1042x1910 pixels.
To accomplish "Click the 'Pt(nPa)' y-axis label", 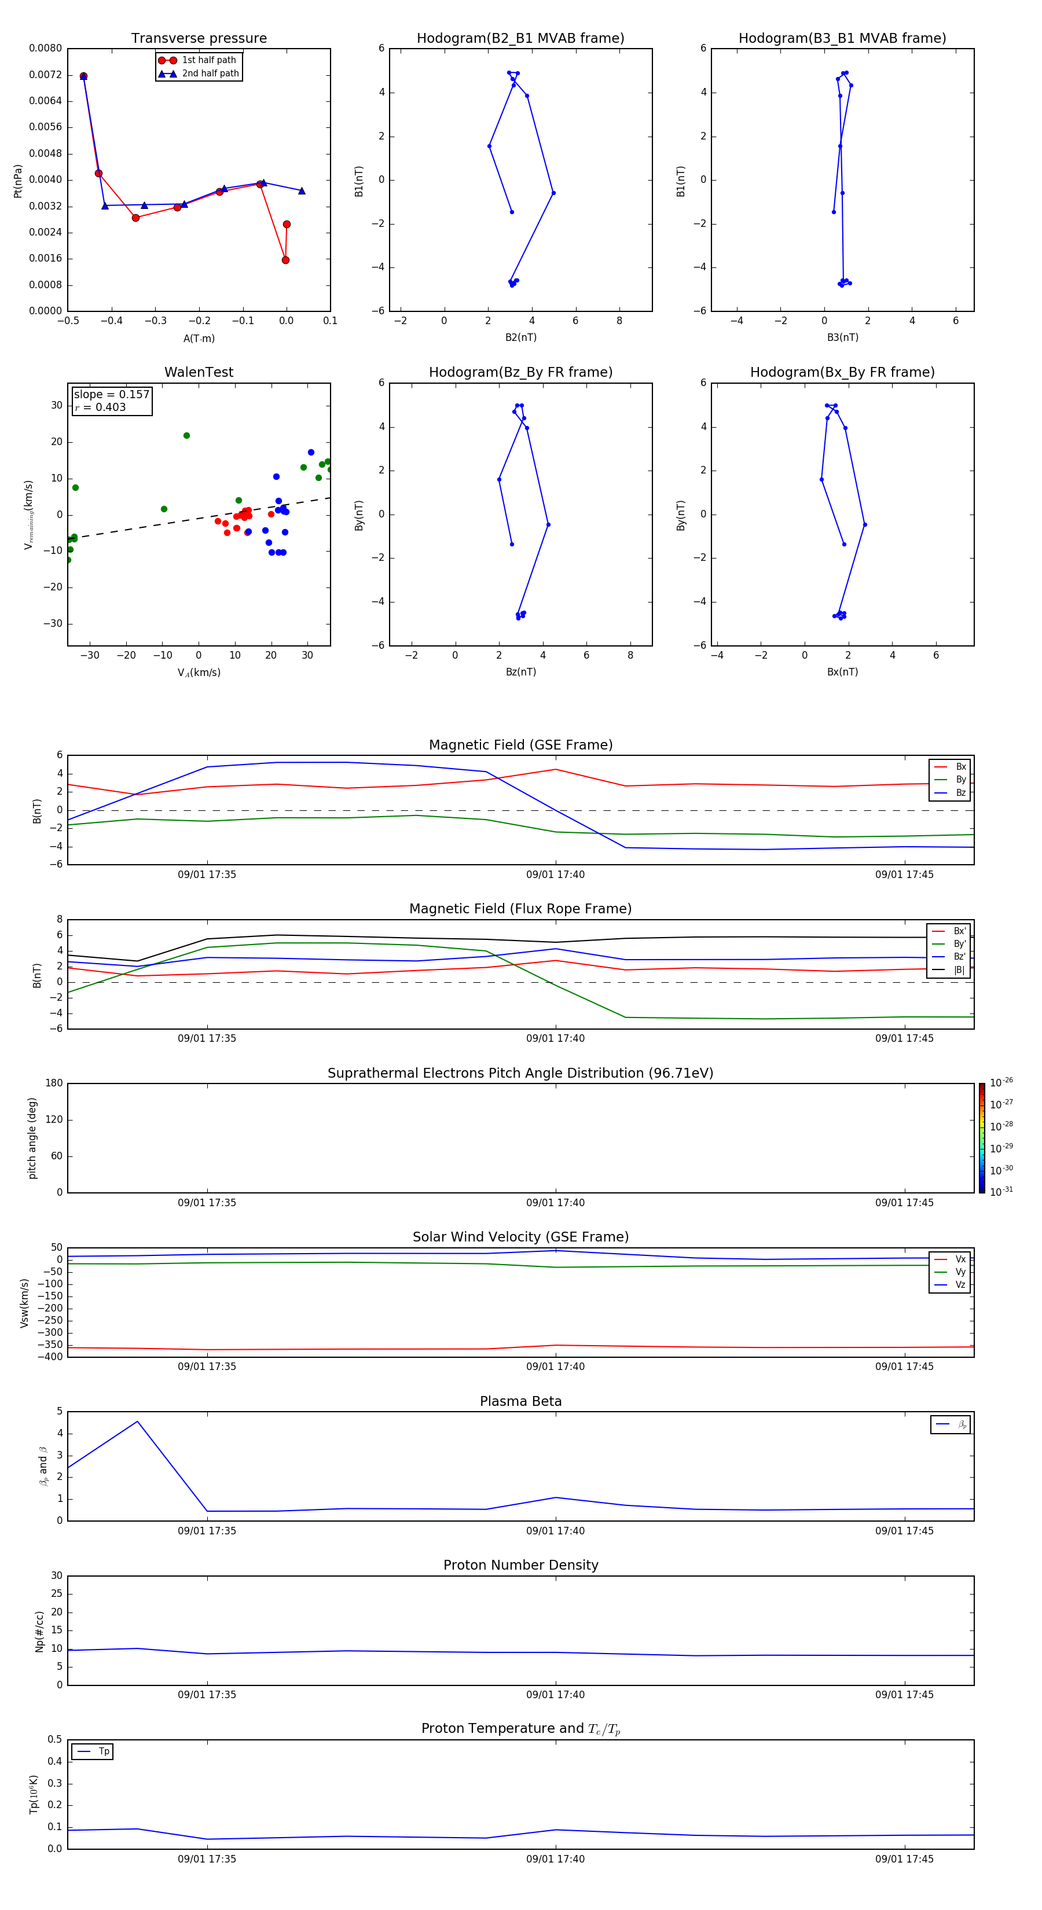I will pos(18,180).
